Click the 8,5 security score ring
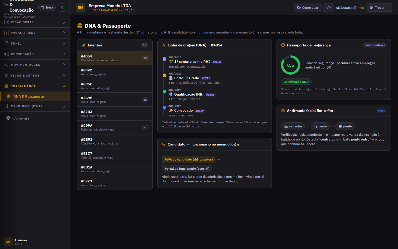The height and width of the screenshot is (249, 398). pyautogui.click(x=291, y=65)
